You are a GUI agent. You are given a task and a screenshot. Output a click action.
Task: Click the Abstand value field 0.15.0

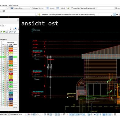[x=41, y=8]
